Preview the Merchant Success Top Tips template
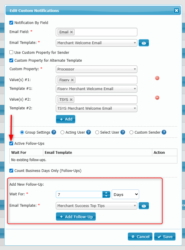 point(144,206)
